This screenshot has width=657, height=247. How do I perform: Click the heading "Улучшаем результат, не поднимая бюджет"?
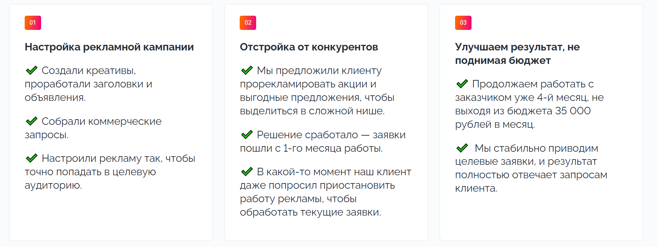point(517,54)
